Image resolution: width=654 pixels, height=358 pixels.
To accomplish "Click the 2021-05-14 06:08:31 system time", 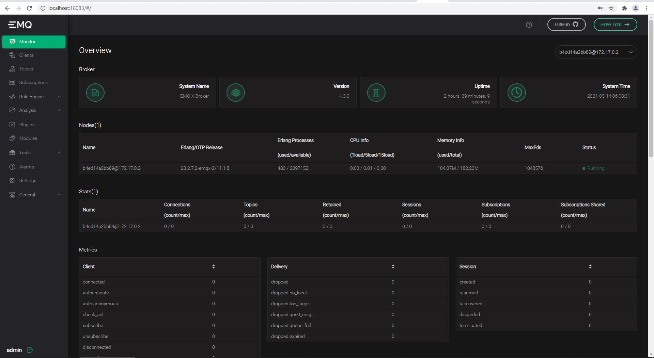I will tap(608, 96).
